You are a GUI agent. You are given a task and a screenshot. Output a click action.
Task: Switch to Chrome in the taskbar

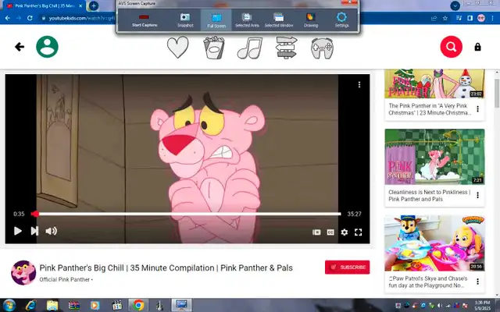coord(138,305)
